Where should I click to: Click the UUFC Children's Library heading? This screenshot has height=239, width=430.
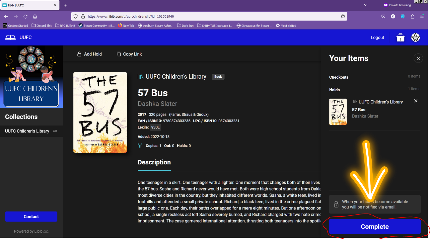176,77
